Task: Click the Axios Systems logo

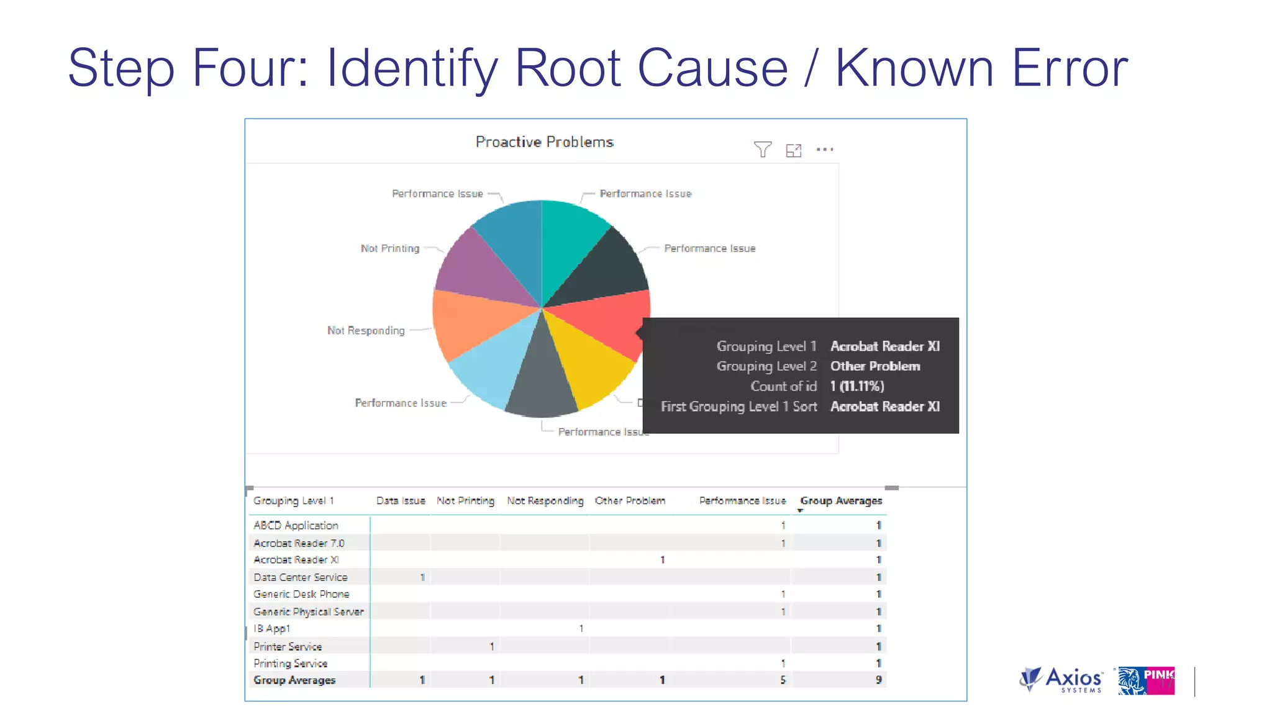Action: click(1062, 680)
